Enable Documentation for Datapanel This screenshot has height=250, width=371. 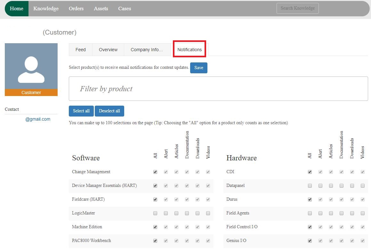pos(342,186)
